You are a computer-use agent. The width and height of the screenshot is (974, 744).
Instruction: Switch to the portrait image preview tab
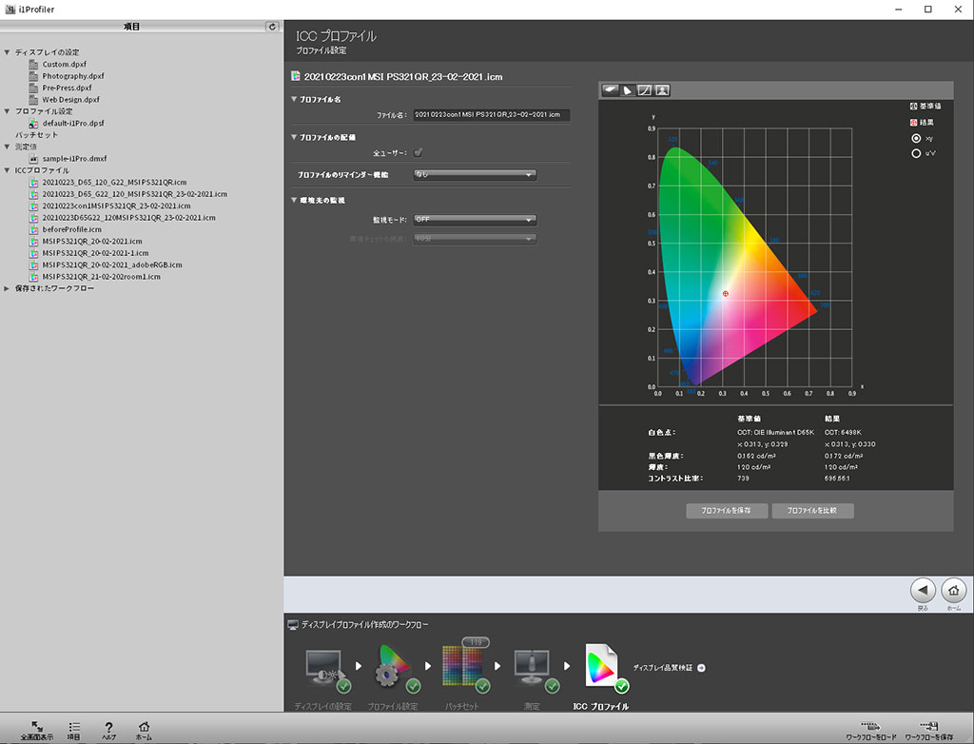pos(662,90)
